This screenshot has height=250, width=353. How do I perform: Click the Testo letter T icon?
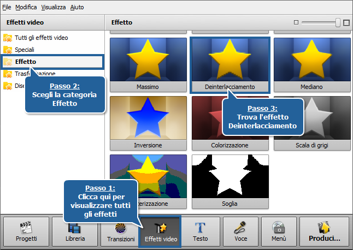(x=200, y=228)
